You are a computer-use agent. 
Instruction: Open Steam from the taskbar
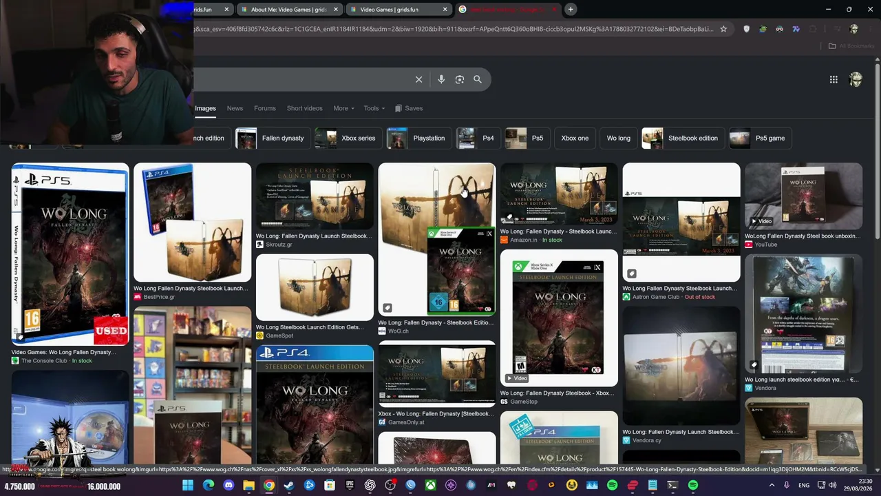[x=289, y=486]
